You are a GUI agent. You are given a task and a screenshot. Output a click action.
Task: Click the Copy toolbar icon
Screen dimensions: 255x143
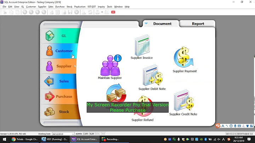click(11, 12)
